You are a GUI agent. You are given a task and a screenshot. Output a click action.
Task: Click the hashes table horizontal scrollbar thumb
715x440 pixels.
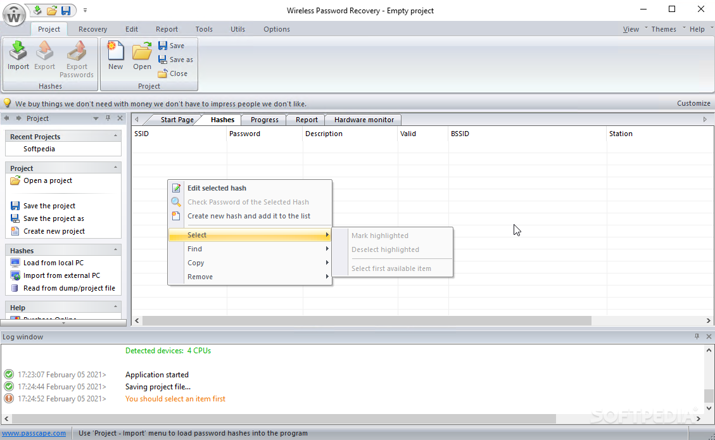point(367,321)
